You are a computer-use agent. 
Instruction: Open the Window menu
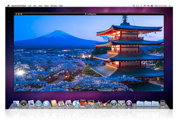pos(54,6)
